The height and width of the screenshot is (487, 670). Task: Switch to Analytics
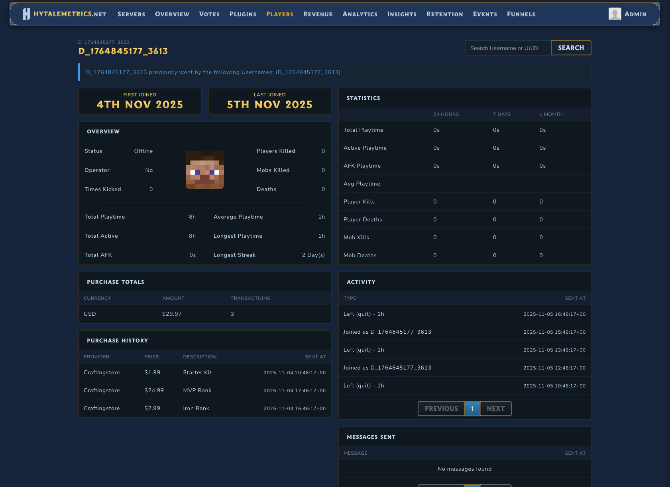coord(360,14)
